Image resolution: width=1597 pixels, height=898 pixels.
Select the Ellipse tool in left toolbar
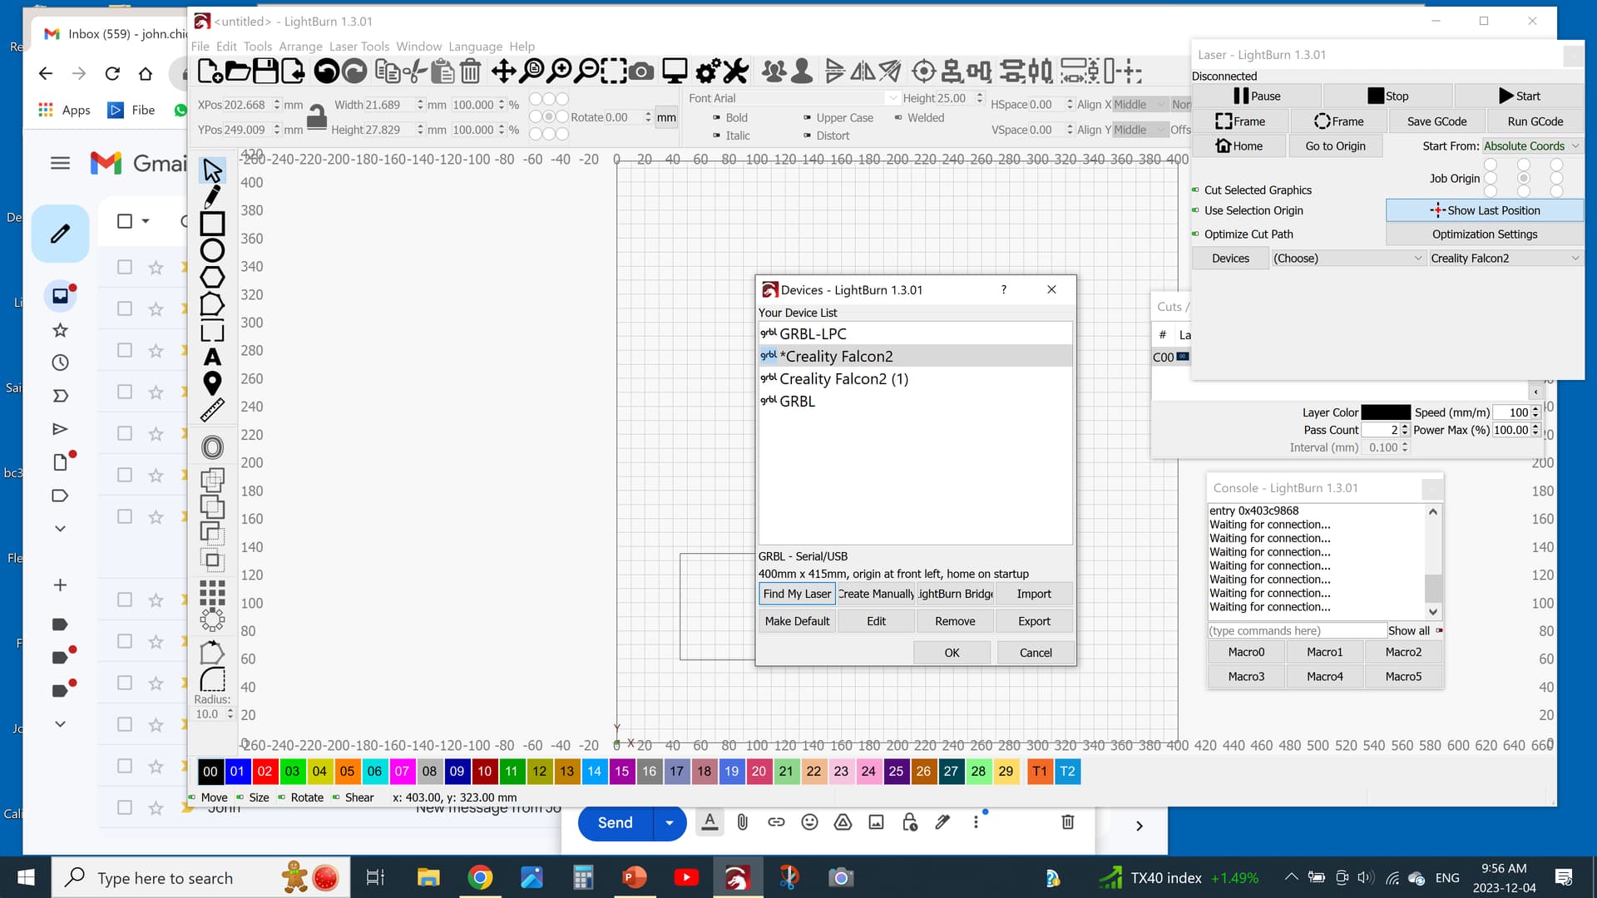[x=212, y=250]
